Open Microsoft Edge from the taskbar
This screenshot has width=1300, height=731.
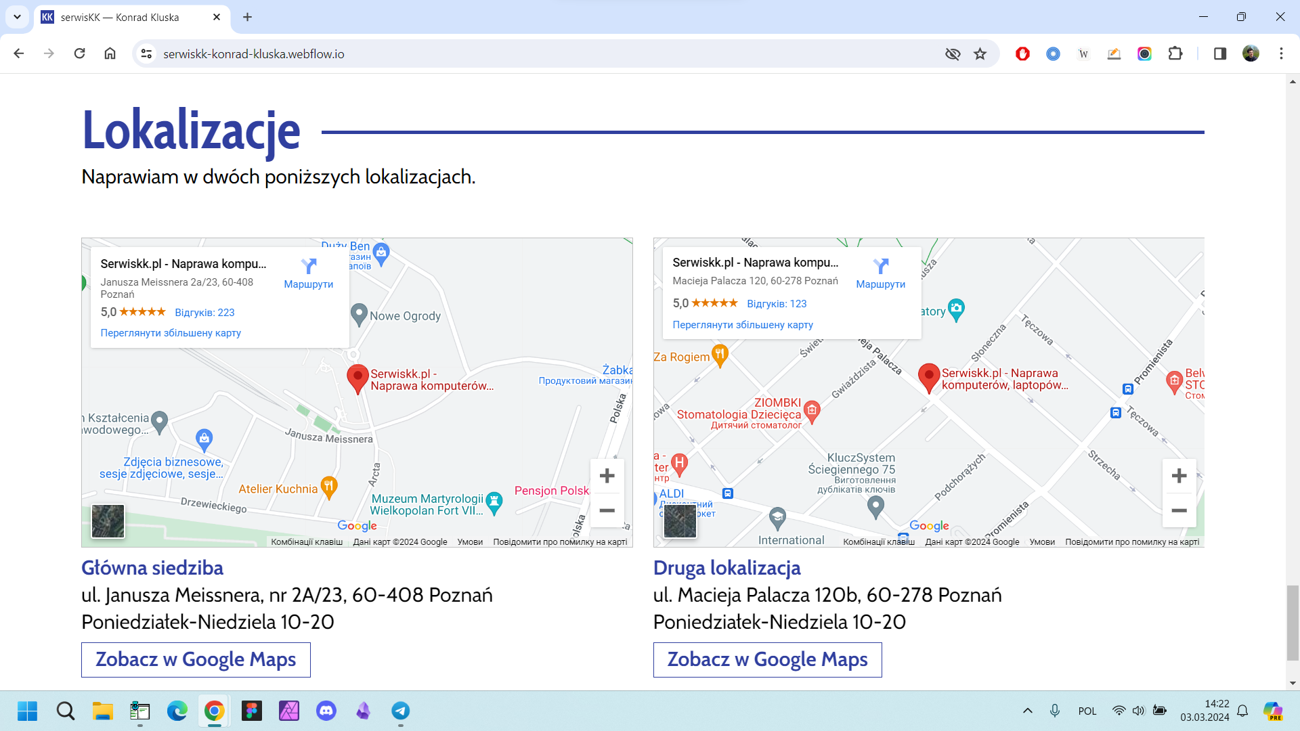pos(177,711)
